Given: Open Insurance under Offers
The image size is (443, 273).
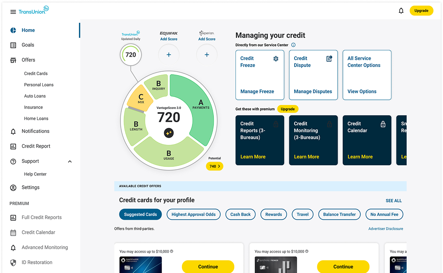Looking at the screenshot, I should (34, 107).
